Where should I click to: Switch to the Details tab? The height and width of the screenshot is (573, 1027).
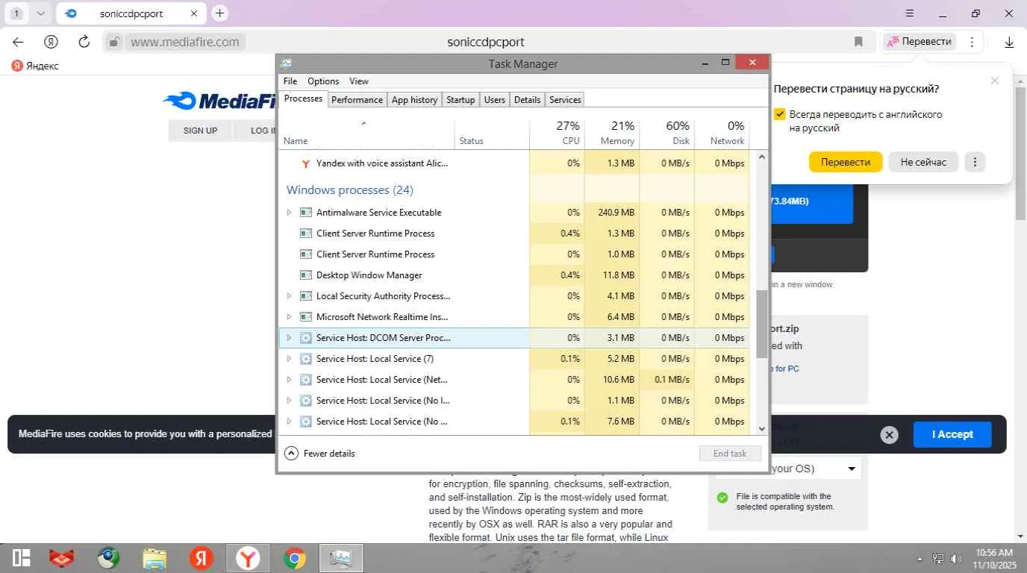click(527, 100)
